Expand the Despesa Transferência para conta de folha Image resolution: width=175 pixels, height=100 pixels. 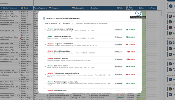tap(45, 75)
